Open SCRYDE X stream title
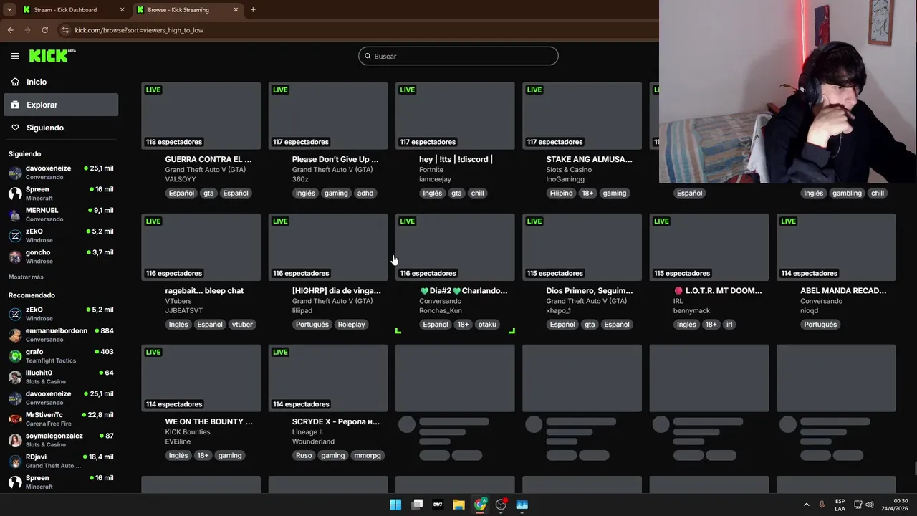This screenshot has height=516, width=917. pos(336,421)
